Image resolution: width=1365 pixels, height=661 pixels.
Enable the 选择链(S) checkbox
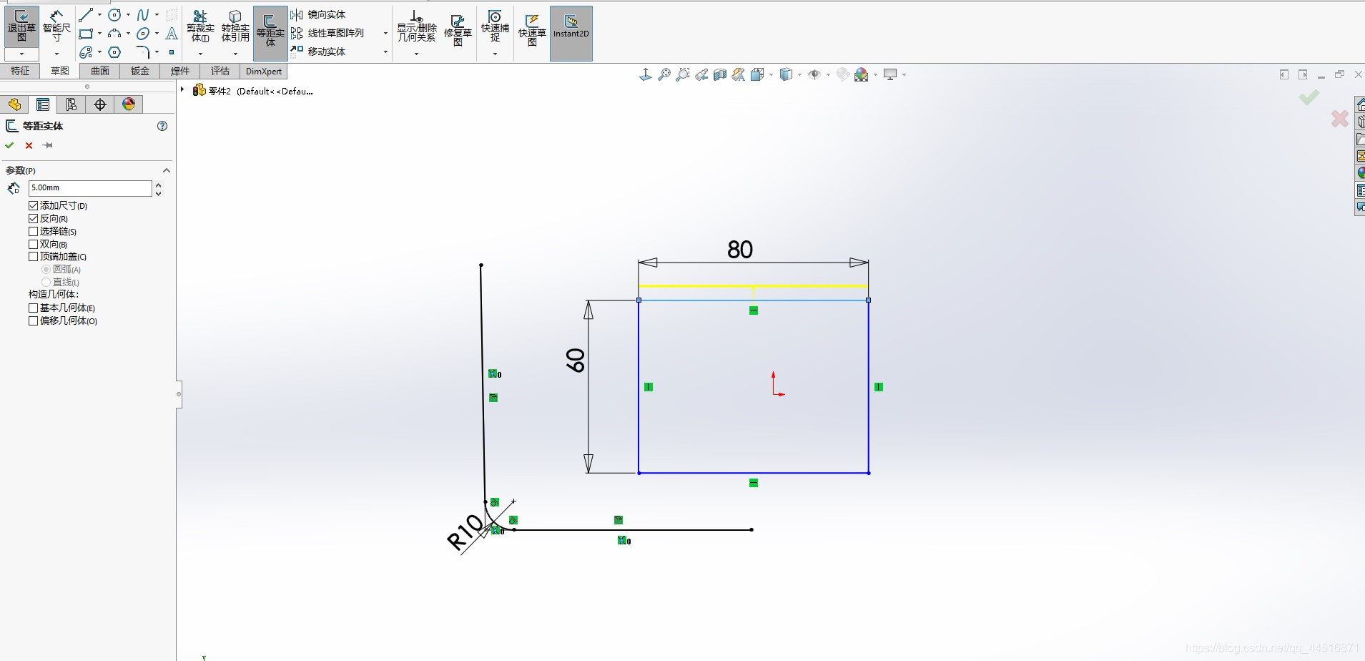point(33,231)
